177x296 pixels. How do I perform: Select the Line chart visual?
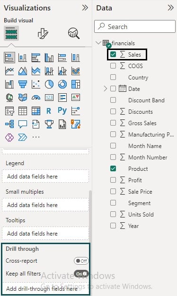9,71
